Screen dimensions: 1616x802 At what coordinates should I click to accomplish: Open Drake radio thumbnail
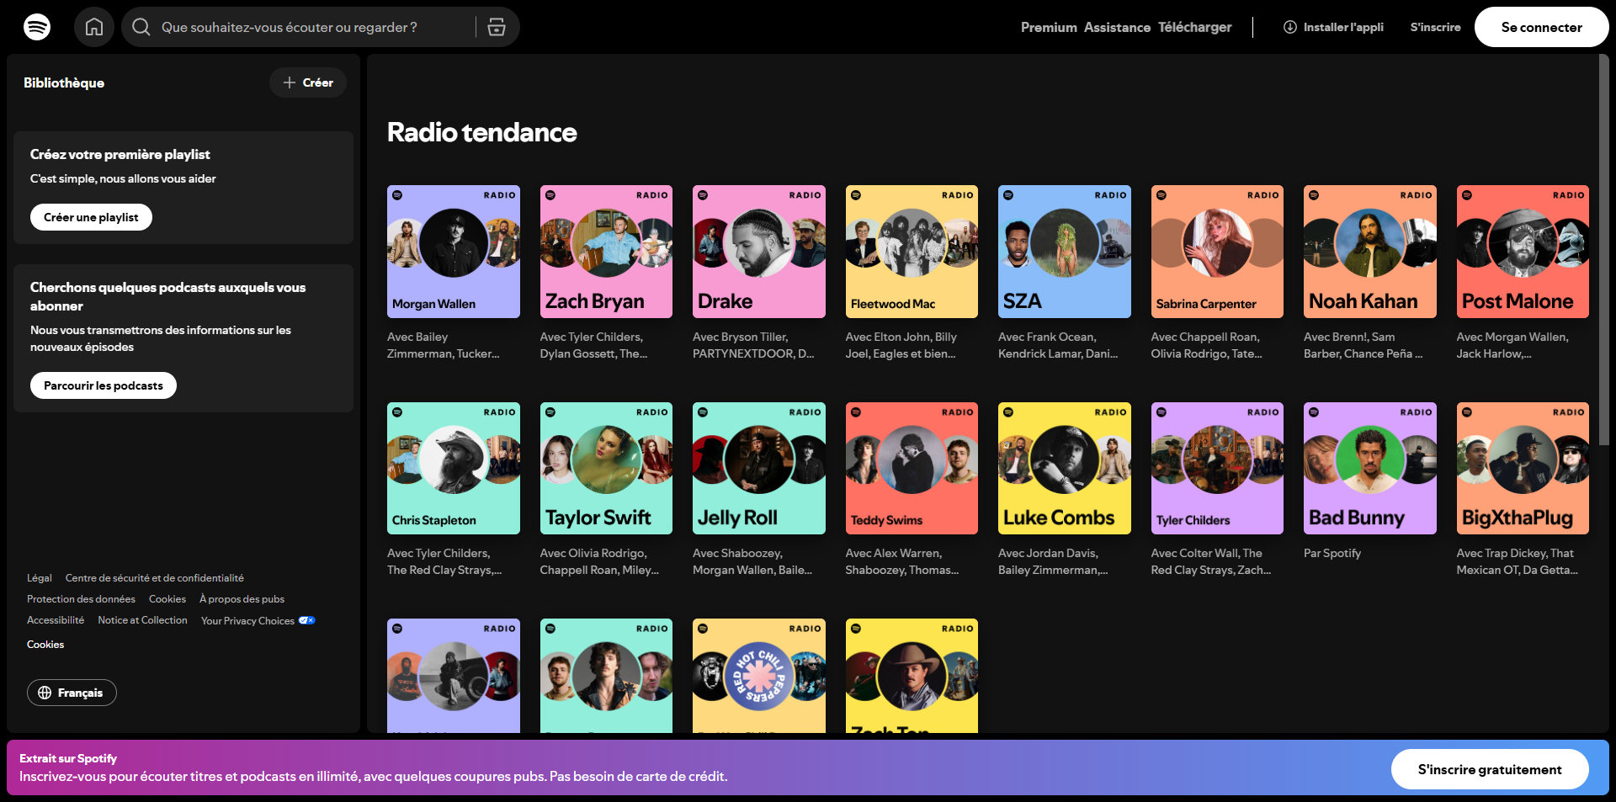[x=759, y=252]
